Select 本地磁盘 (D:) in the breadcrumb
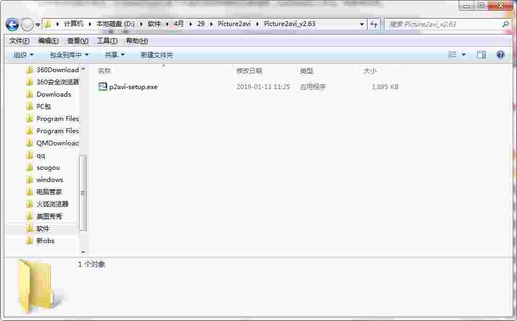Viewport: 517px width, 321px height. pyautogui.click(x=116, y=24)
